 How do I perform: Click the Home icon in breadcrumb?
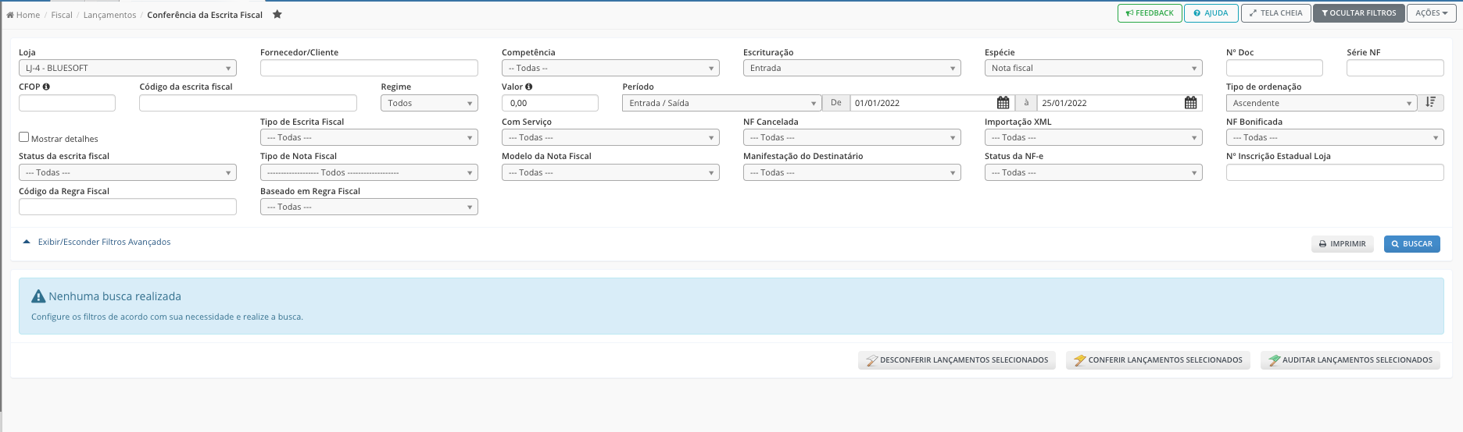click(x=10, y=15)
